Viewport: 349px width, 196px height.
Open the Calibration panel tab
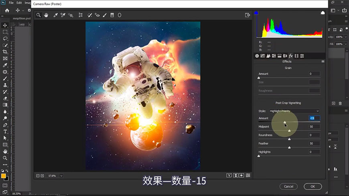[296, 56]
